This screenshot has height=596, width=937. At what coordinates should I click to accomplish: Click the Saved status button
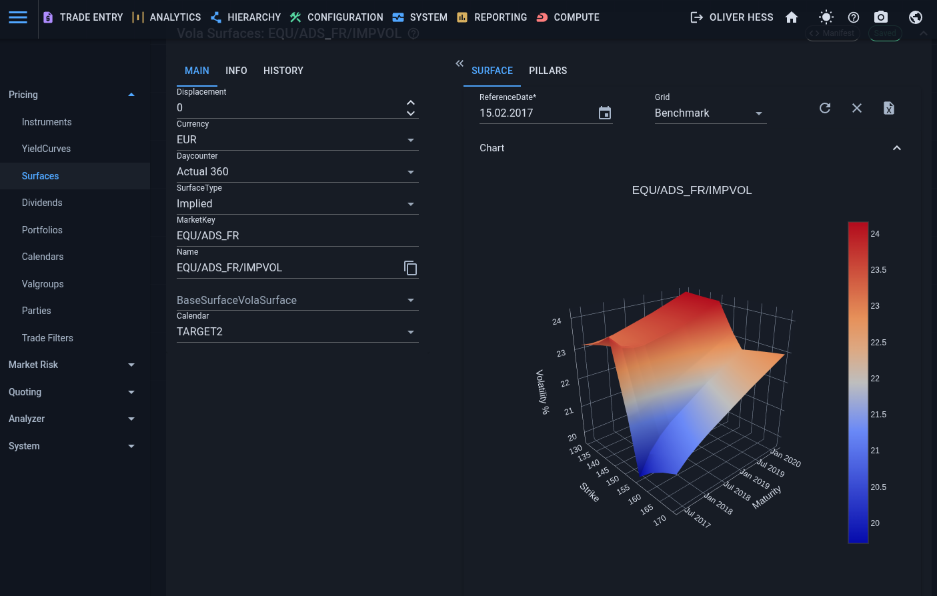point(885,33)
